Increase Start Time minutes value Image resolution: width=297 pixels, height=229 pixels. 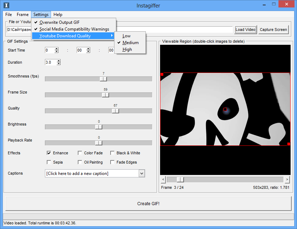(88, 49)
